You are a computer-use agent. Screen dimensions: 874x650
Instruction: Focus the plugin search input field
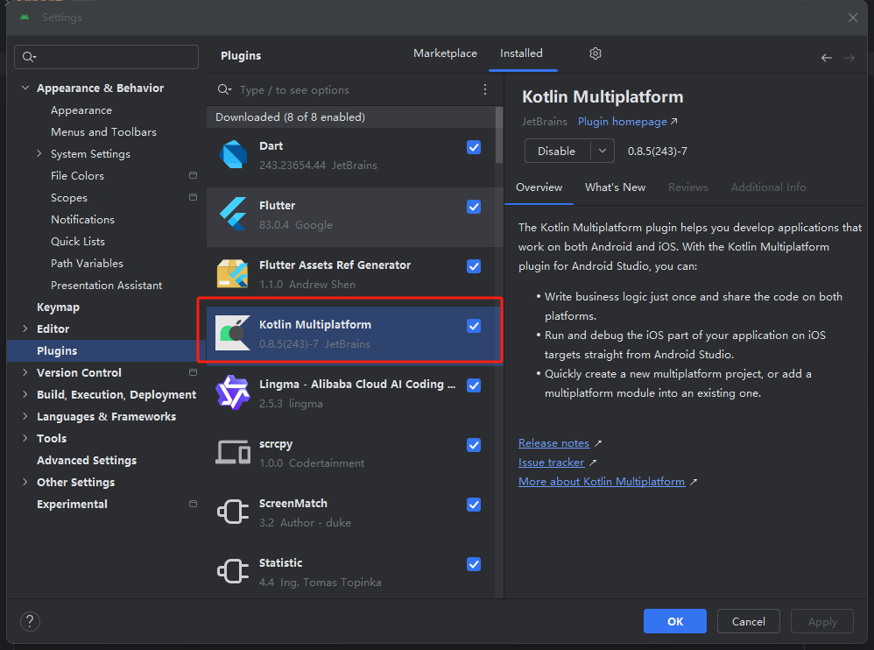coord(356,89)
